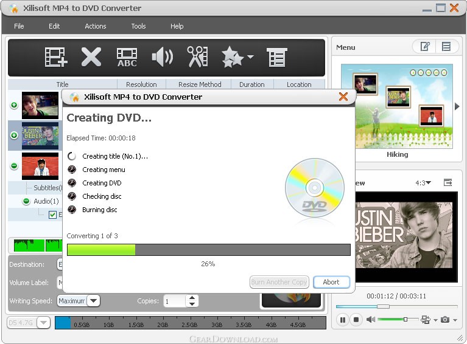Viewport: 467px width, 344px height.
Task: Click the Add video file toolbar icon
Action: (56, 57)
